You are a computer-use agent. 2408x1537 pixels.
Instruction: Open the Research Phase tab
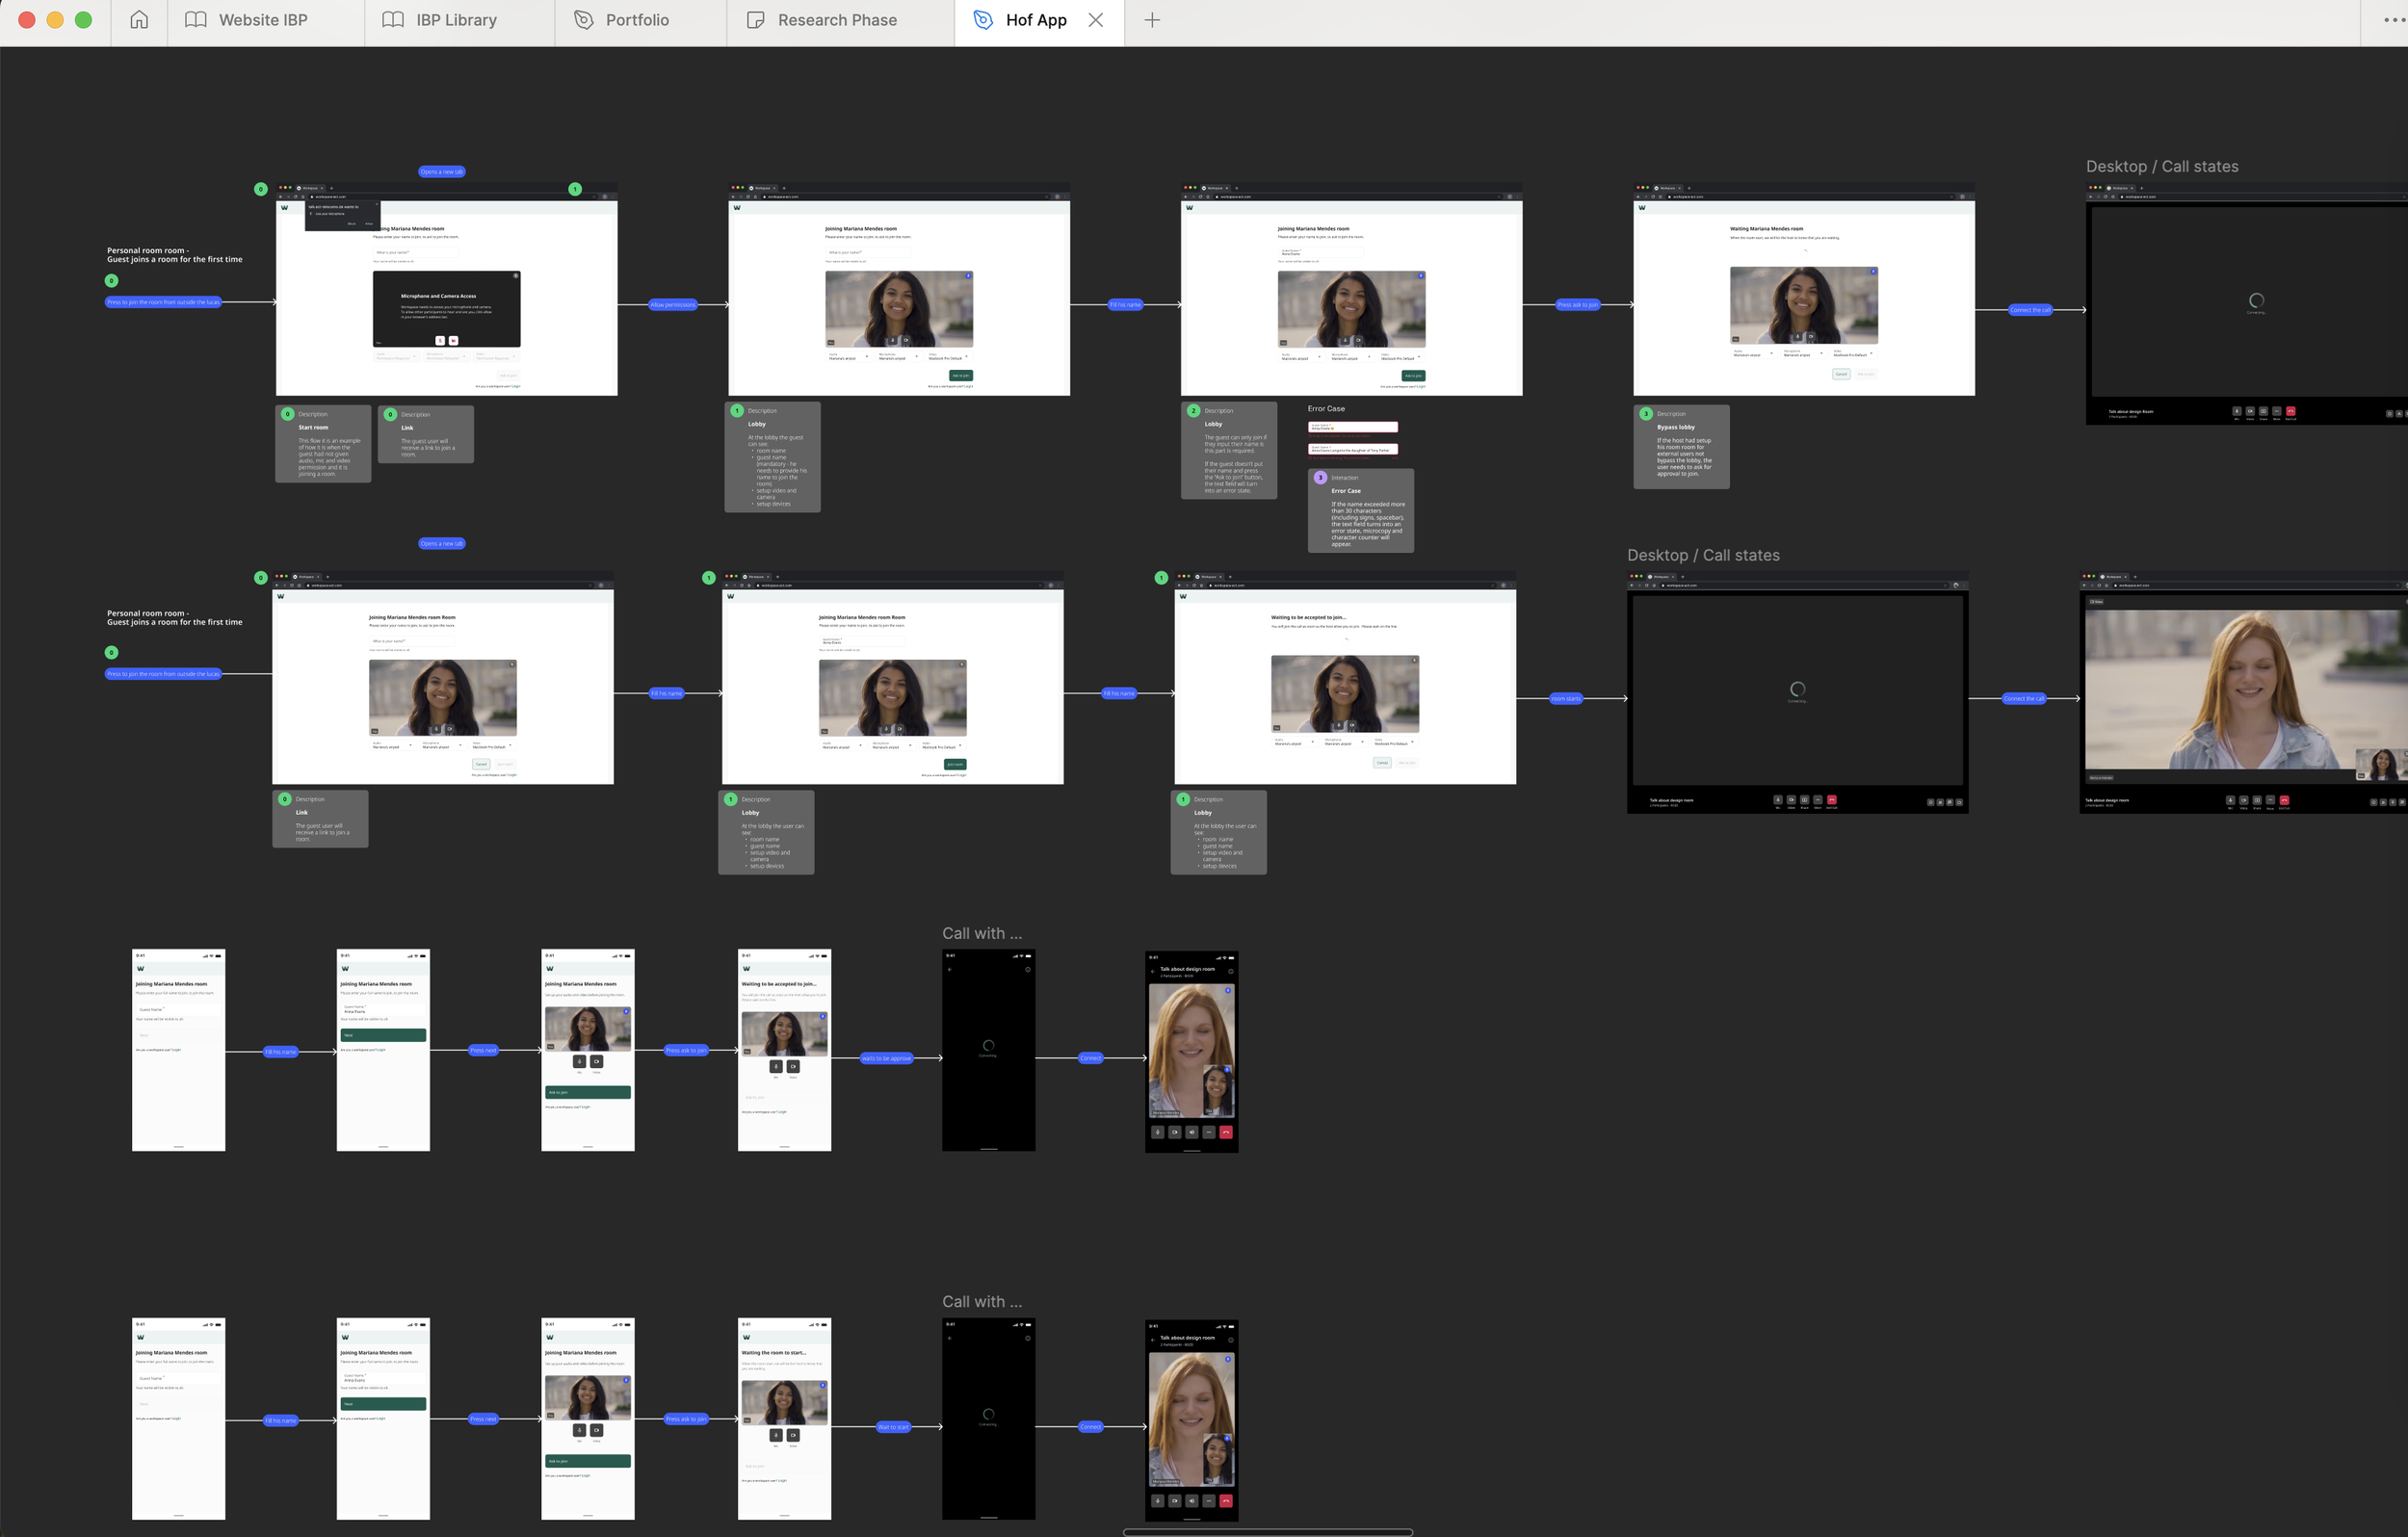tap(840, 20)
